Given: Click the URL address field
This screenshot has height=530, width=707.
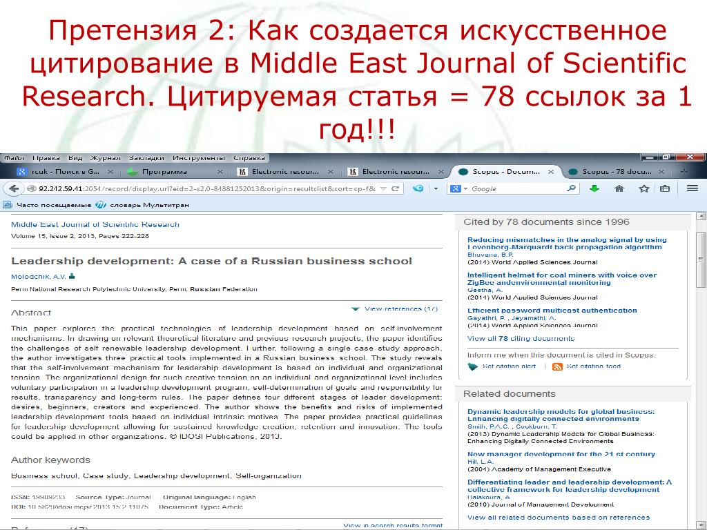Looking at the screenshot, I should 206,188.
